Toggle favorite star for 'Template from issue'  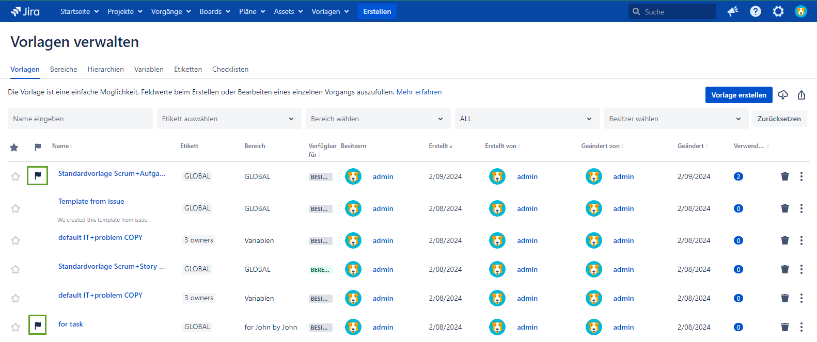pyautogui.click(x=15, y=208)
